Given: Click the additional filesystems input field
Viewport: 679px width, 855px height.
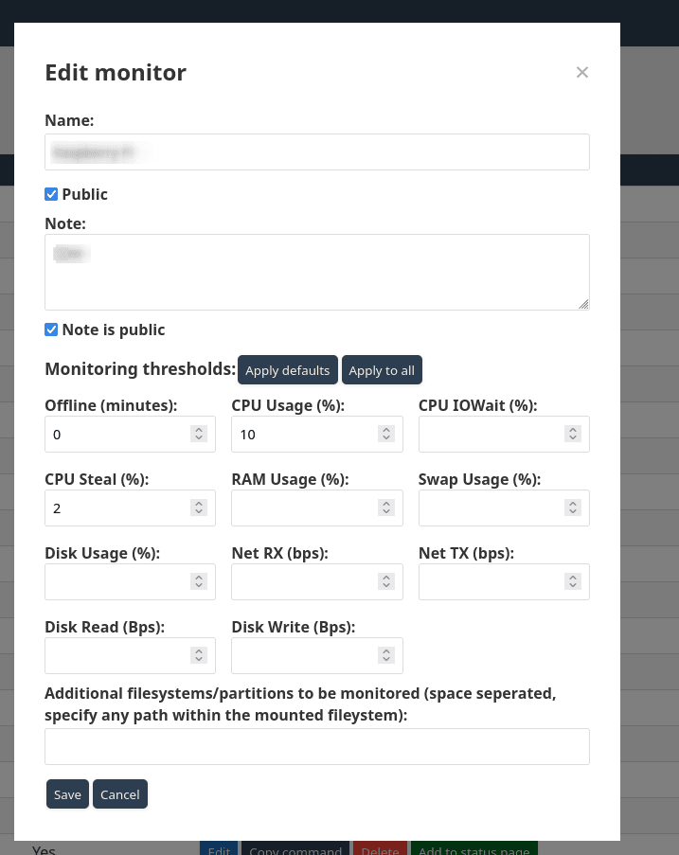Looking at the screenshot, I should [x=316, y=746].
